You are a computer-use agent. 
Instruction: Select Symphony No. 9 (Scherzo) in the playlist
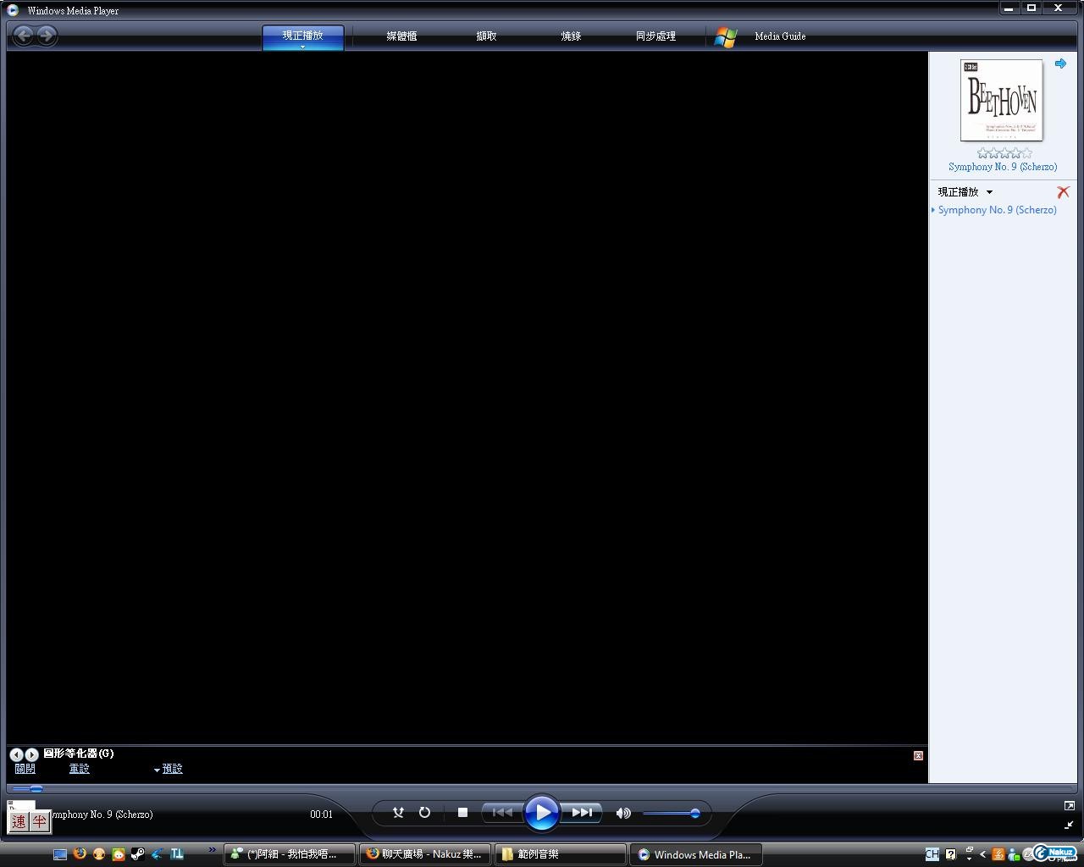[x=998, y=209]
